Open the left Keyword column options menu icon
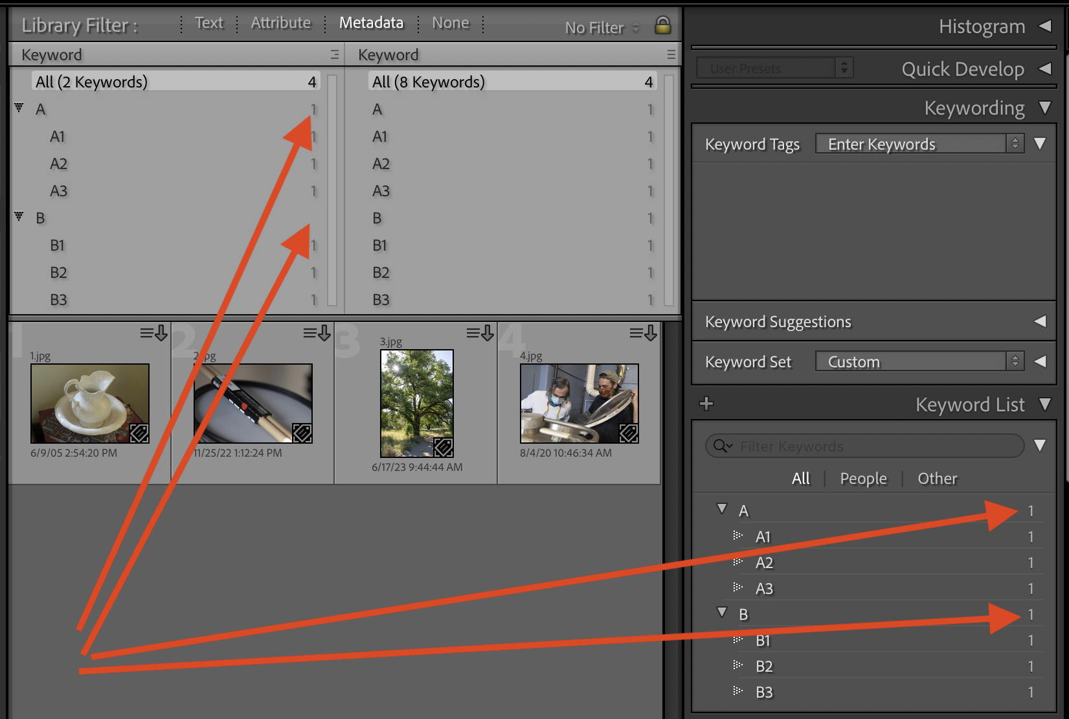The height and width of the screenshot is (719, 1069). click(x=334, y=54)
